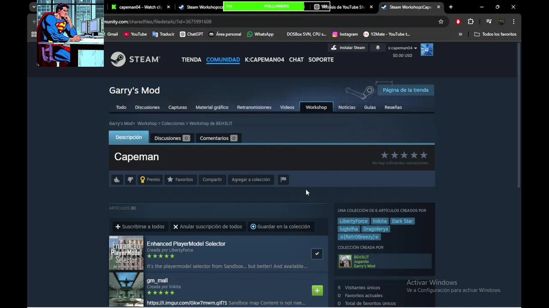Image resolution: width=549 pixels, height=308 pixels.
Task: Select the Material gráfico tab
Action: [x=212, y=107]
